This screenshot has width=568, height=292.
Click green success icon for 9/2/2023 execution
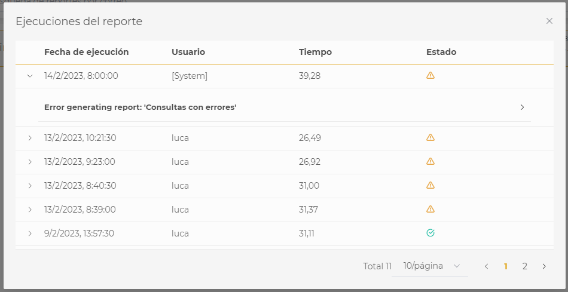pyautogui.click(x=430, y=233)
